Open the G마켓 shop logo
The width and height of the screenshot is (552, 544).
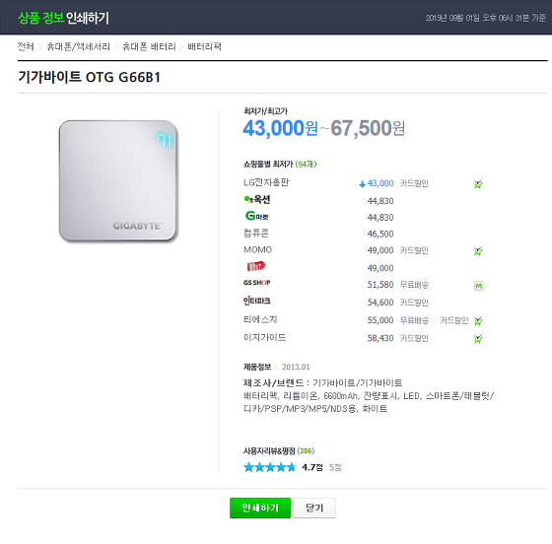[x=257, y=216]
